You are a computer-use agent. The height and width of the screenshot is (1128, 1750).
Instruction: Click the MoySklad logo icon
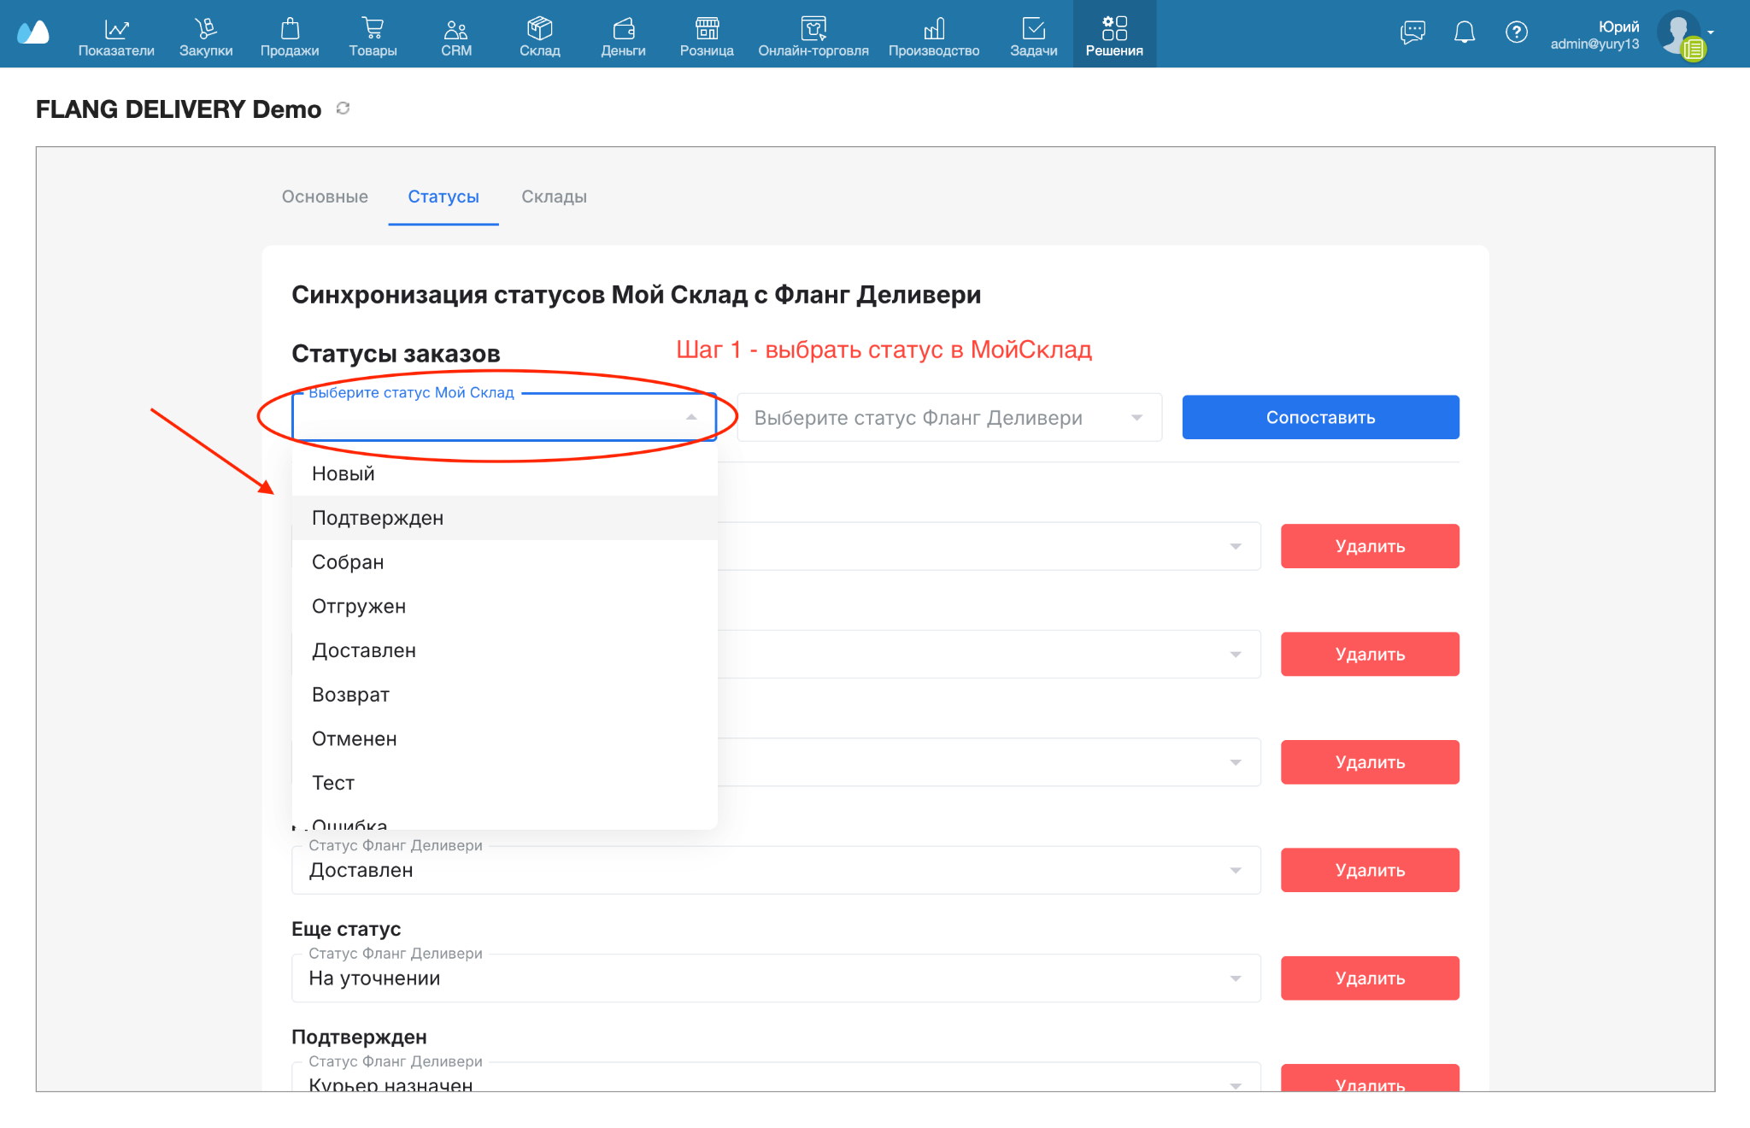pos(33,32)
